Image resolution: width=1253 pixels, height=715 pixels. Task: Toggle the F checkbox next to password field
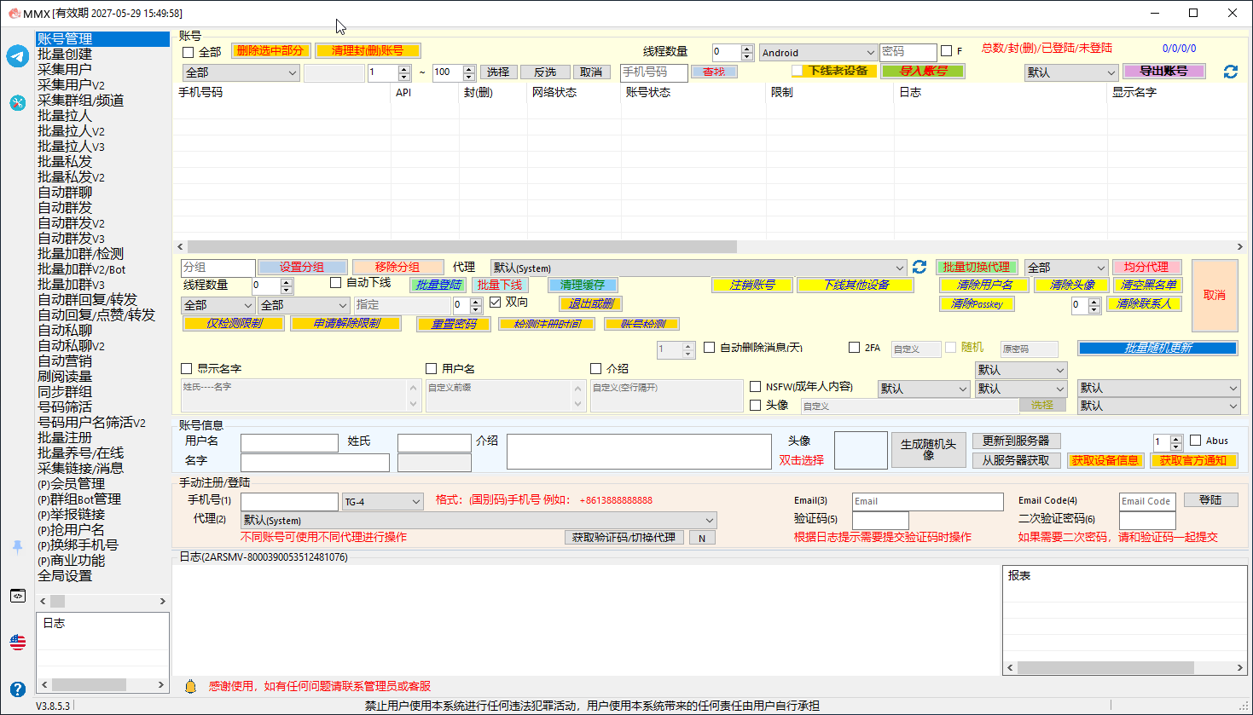(946, 51)
